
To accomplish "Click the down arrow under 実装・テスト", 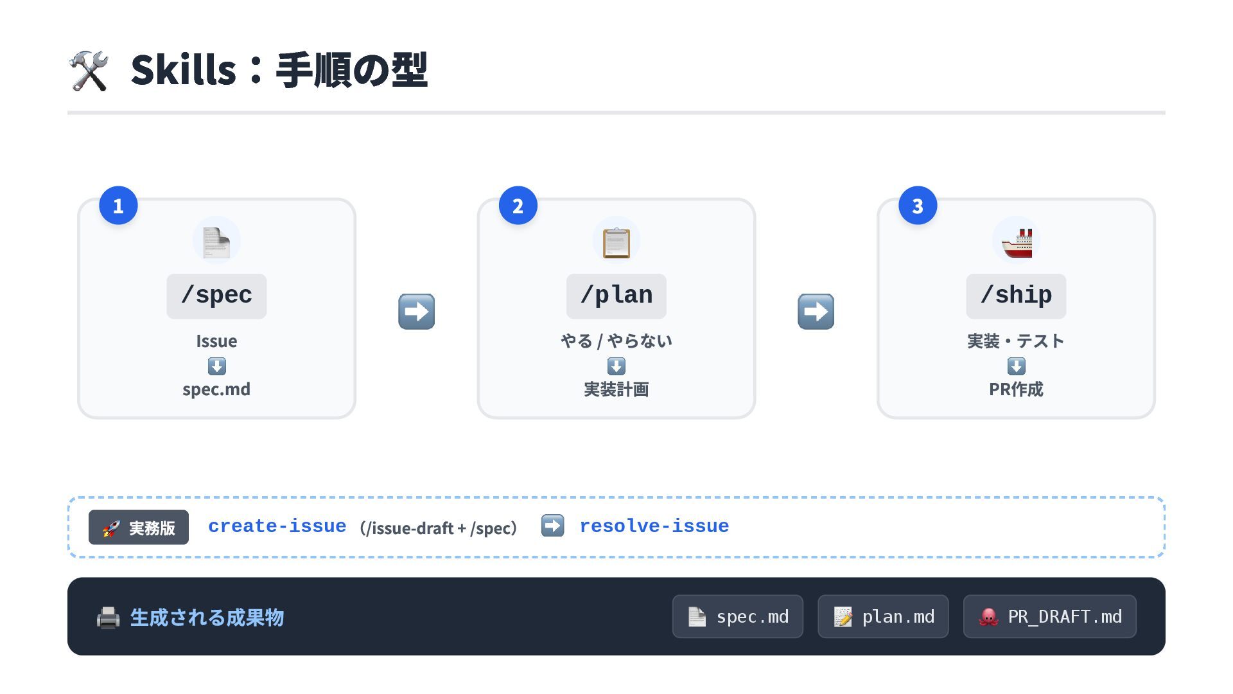I will 1016,366.
